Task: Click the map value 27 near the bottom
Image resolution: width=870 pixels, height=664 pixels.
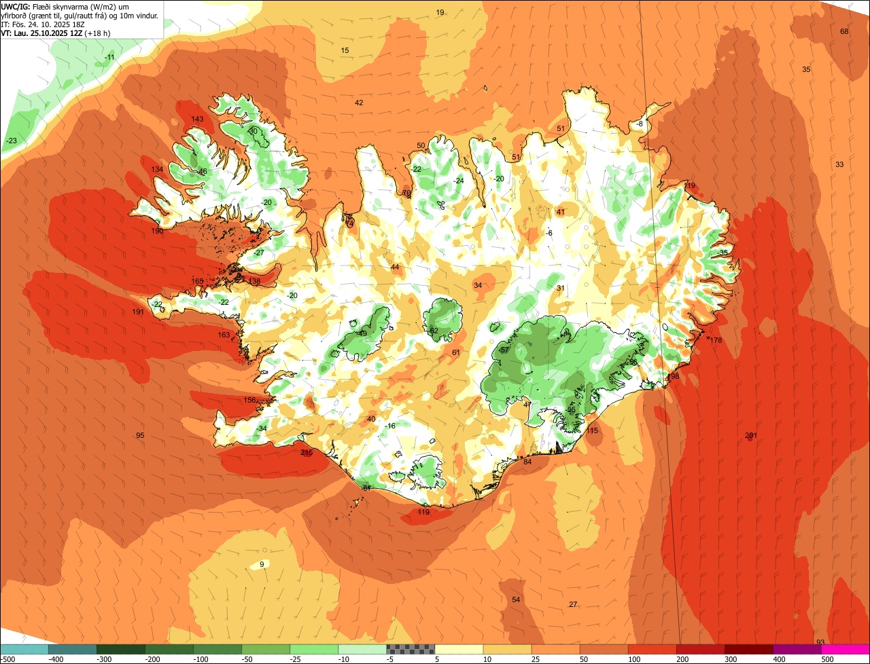Action: pyautogui.click(x=573, y=604)
